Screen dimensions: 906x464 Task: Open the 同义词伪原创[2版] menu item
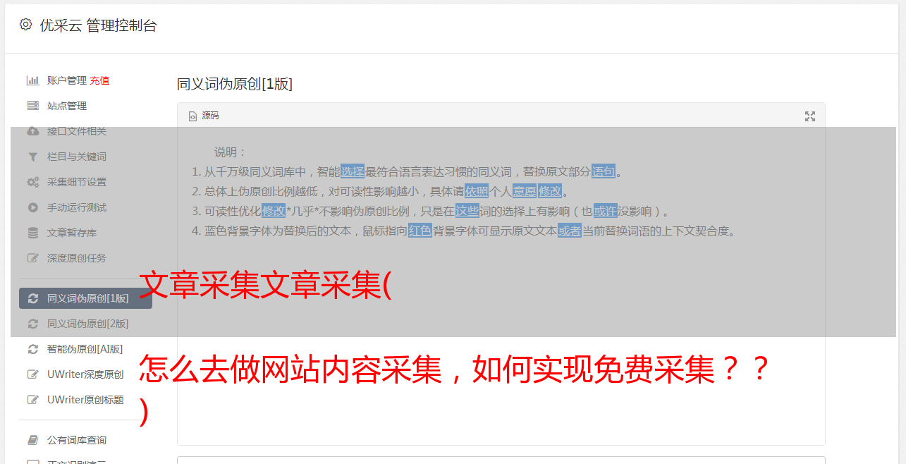85,324
